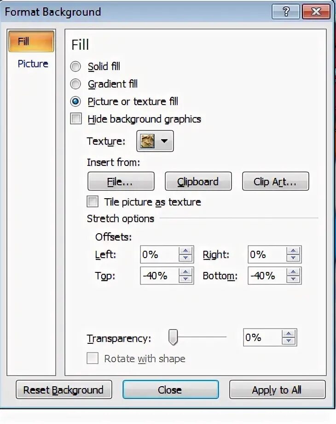This screenshot has height=424, width=336.
Task: Insert picture from Clipboard
Action: click(198, 181)
